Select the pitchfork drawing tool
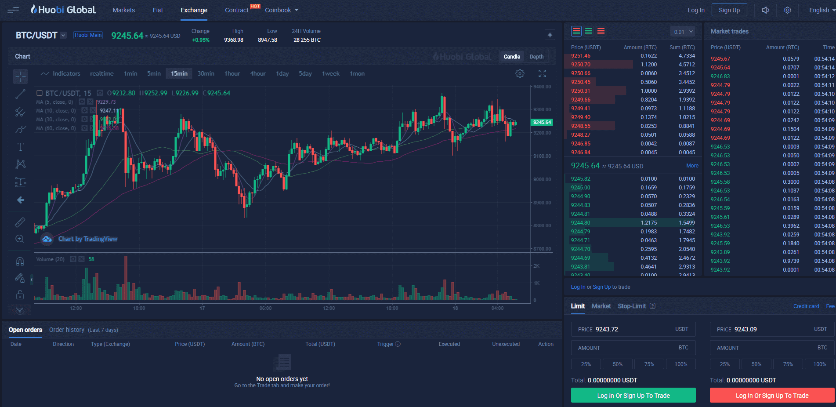This screenshot has width=836, height=407. 20,112
